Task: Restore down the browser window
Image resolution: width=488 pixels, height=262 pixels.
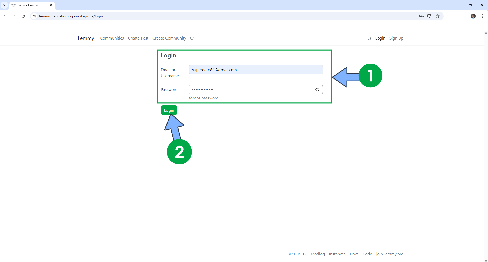Action: [470, 5]
